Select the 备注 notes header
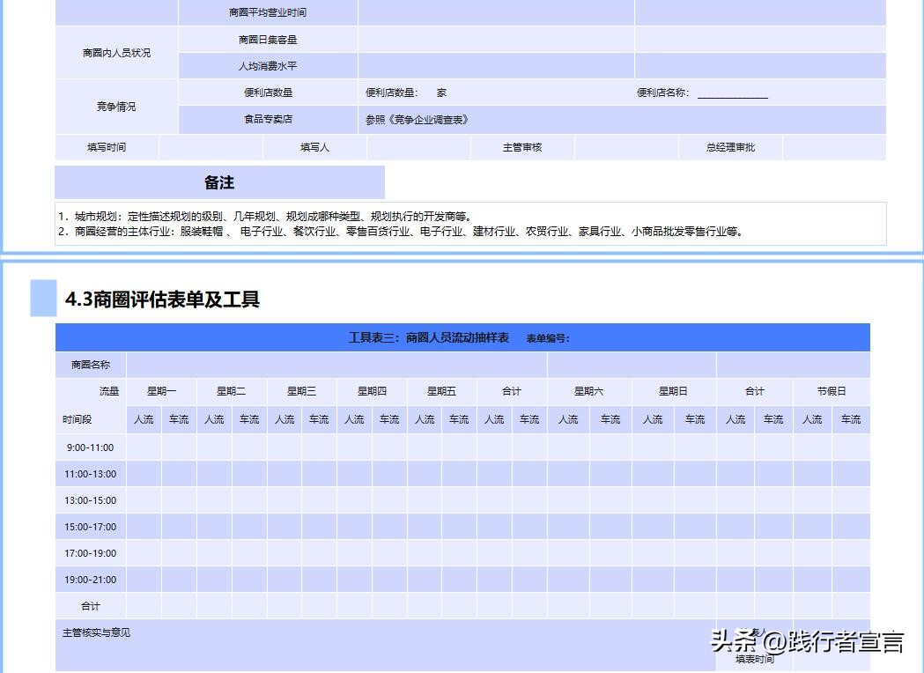 (x=218, y=182)
